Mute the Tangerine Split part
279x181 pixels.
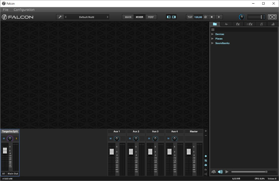pos(4,138)
